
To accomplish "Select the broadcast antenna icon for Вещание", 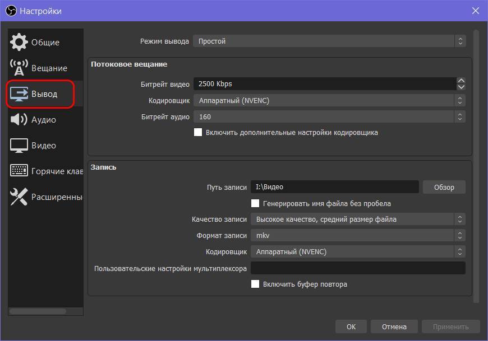I will pos(19,68).
